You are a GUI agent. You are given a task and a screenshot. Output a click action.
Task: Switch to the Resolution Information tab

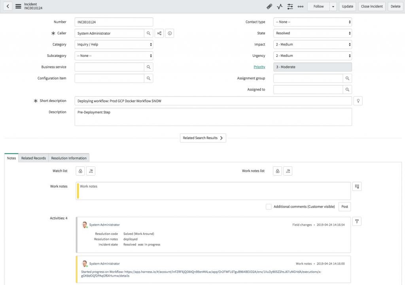point(69,158)
